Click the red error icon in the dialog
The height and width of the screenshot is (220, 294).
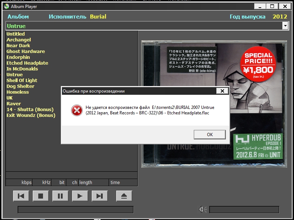[x=77, y=110]
